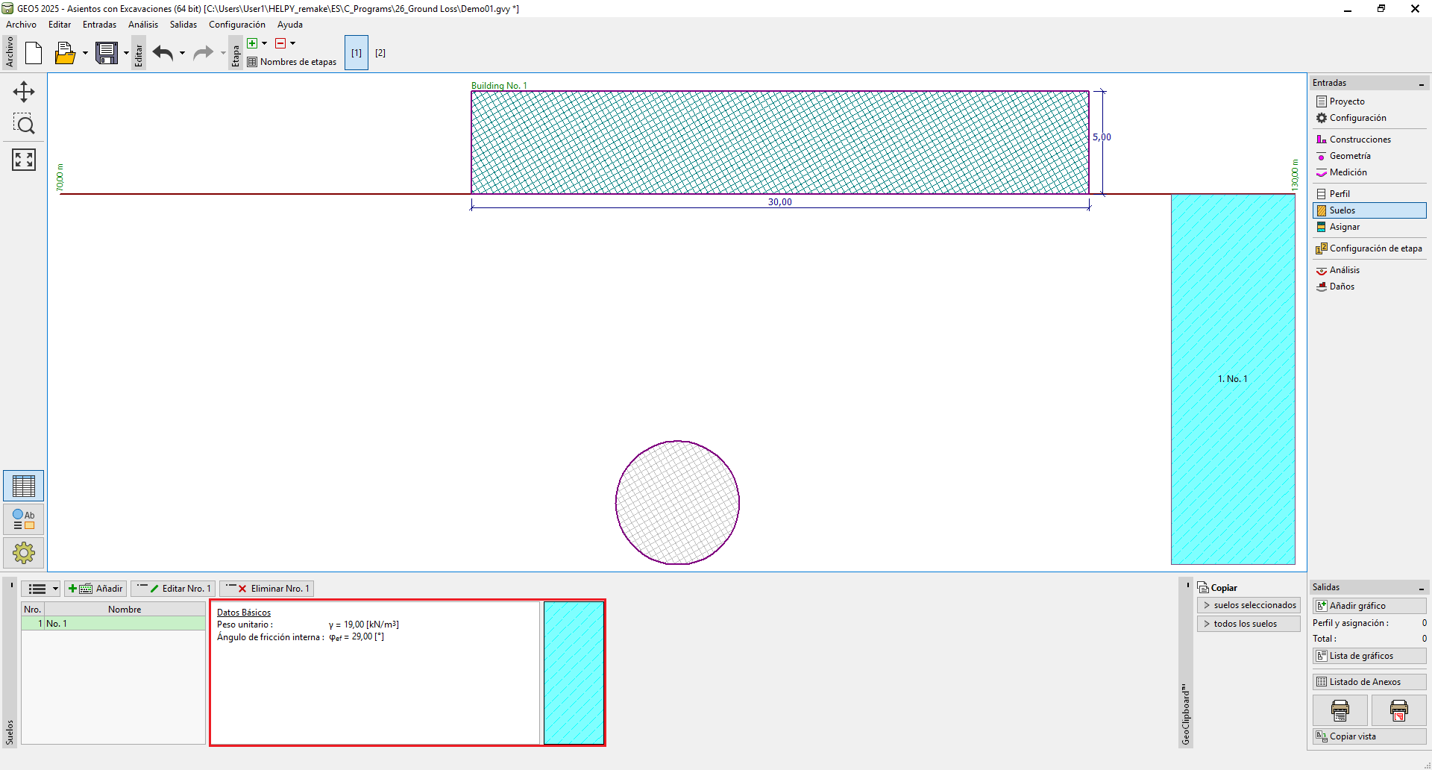Click the Añadir soil button

tap(95, 589)
